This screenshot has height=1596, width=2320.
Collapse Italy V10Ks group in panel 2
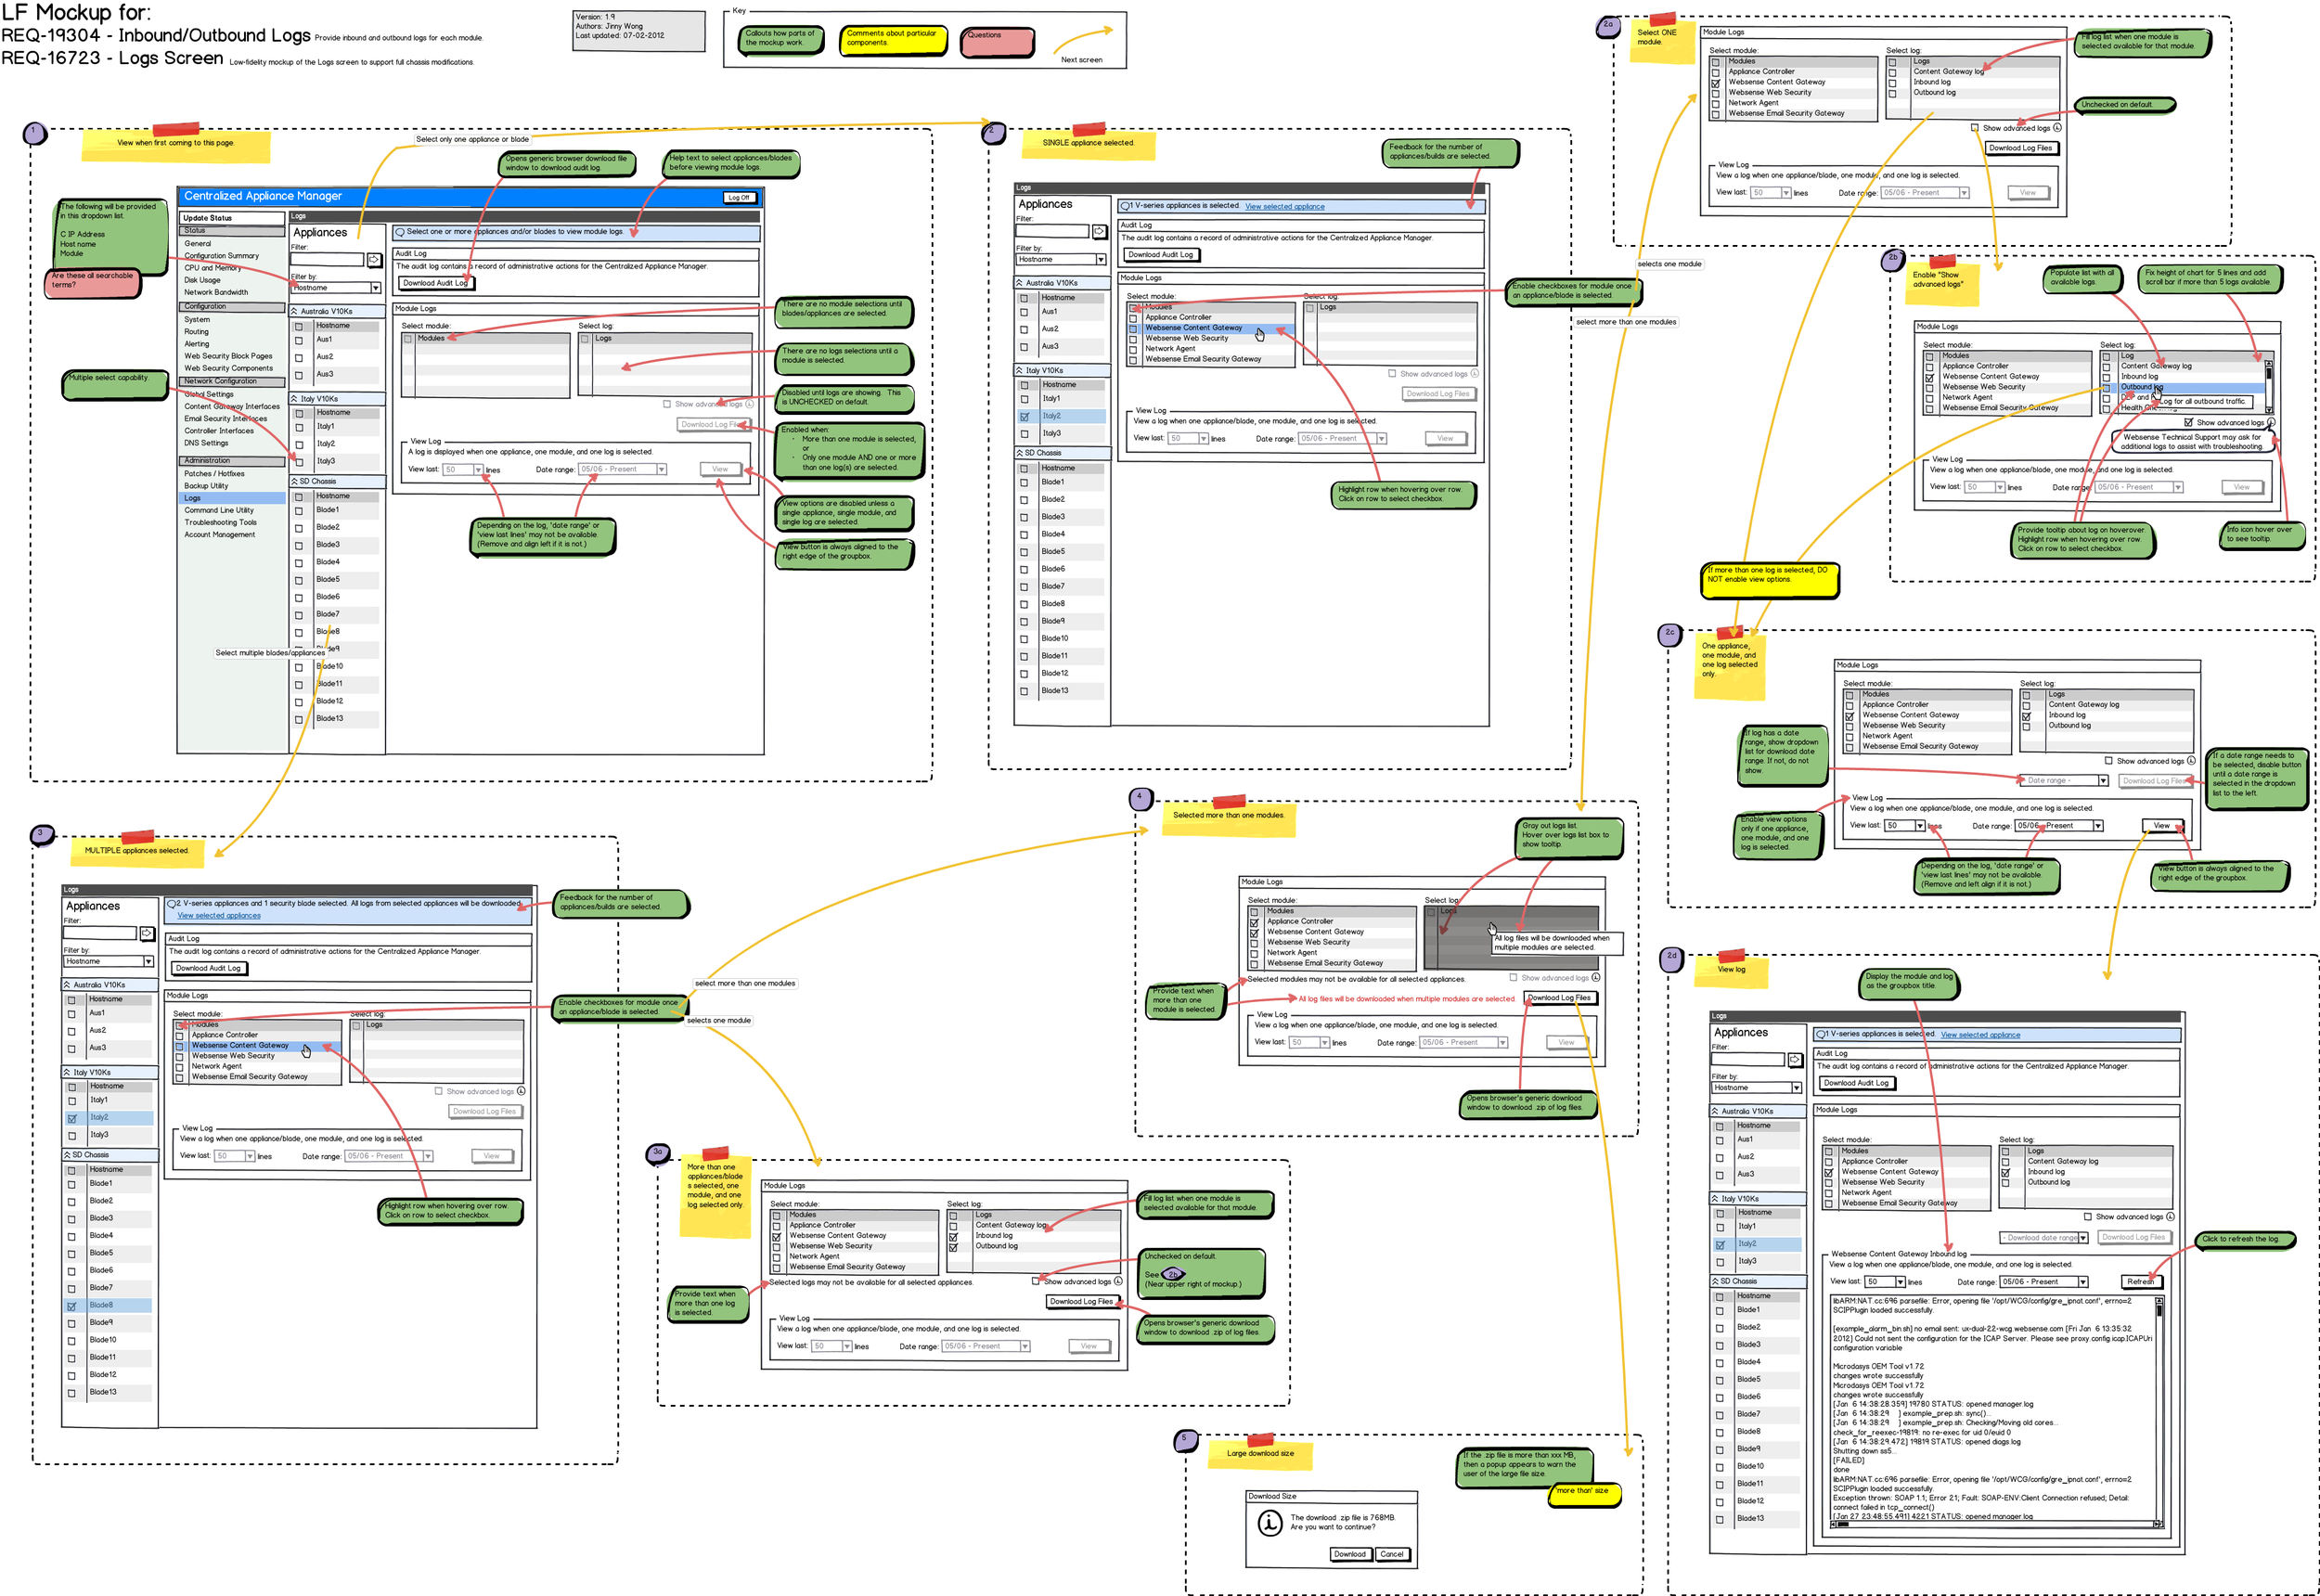coord(1019,371)
